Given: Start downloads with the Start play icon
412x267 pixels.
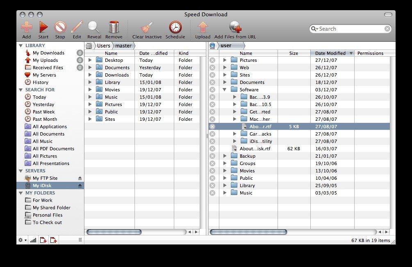Looking at the screenshot, I should pyautogui.click(x=43, y=27).
